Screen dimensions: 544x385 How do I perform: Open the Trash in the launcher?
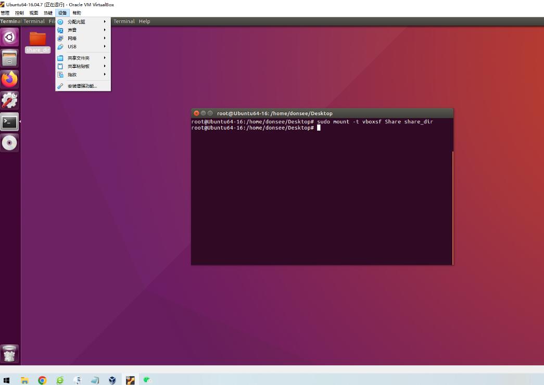[9, 354]
